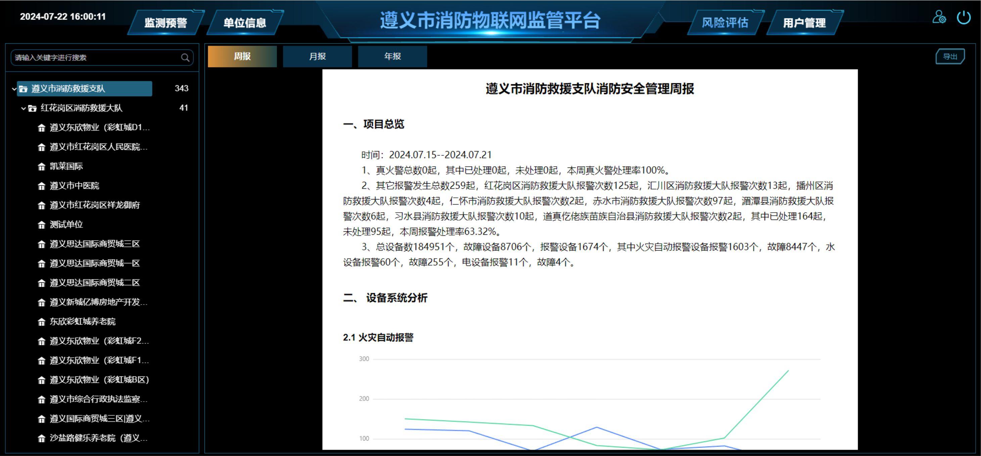This screenshot has width=981, height=456.
Task: Select 遵义市中医院 unit
Action: pyautogui.click(x=74, y=186)
